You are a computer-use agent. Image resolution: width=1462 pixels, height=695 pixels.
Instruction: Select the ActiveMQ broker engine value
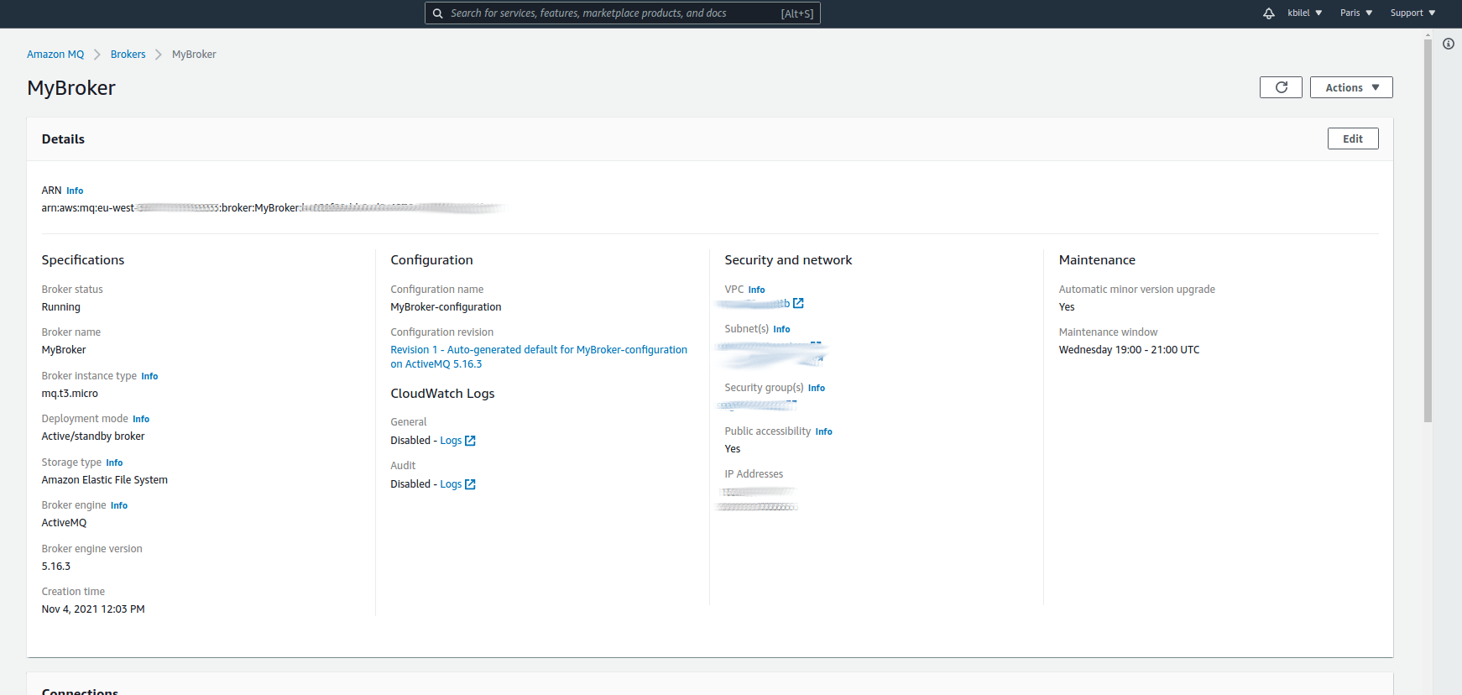point(64,523)
